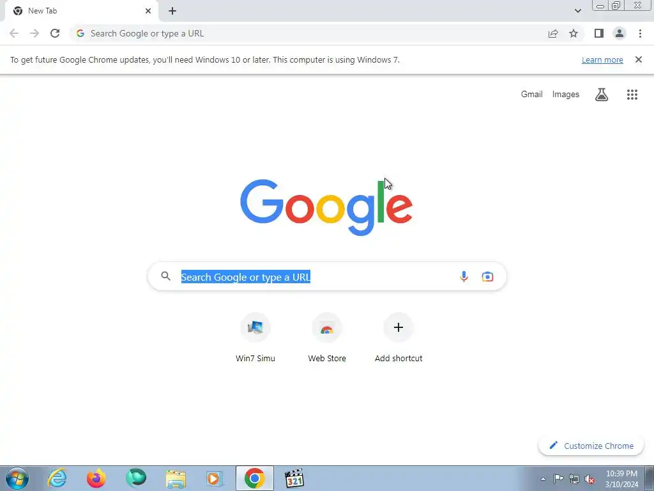The image size is (654, 491).
Task: Bookmark this tab with the star icon
Action: click(574, 33)
